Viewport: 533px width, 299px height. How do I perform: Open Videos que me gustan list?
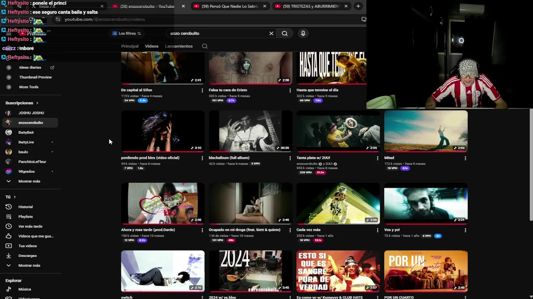click(x=36, y=236)
